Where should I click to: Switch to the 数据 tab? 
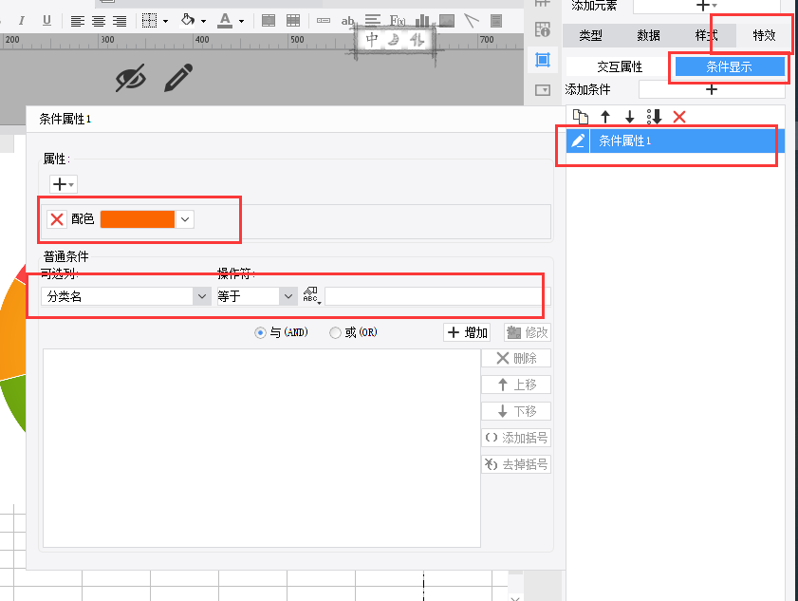pyautogui.click(x=648, y=35)
